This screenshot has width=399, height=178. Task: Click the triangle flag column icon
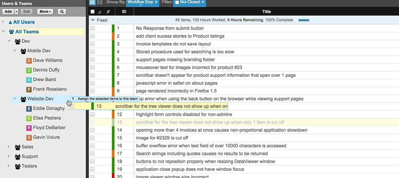(x=100, y=12)
